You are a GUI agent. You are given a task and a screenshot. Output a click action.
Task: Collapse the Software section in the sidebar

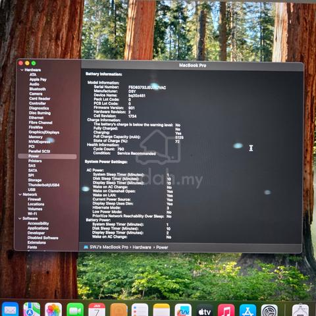pos(20,219)
